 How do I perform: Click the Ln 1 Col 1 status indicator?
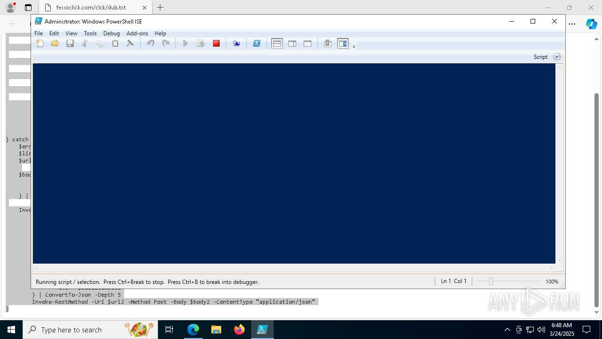coord(453,281)
